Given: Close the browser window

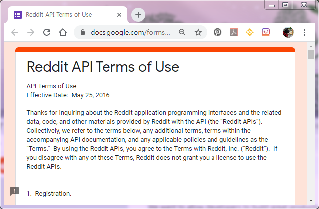Looking at the screenshot, I should 304,5.
